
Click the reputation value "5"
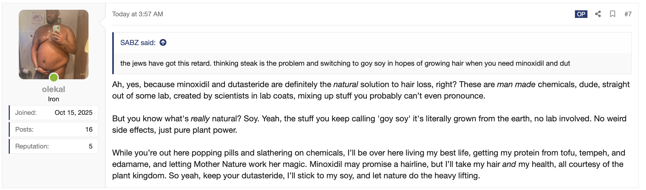(90, 146)
